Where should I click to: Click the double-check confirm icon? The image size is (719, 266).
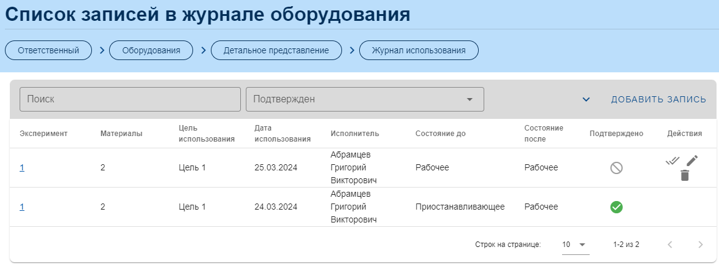[x=672, y=161]
